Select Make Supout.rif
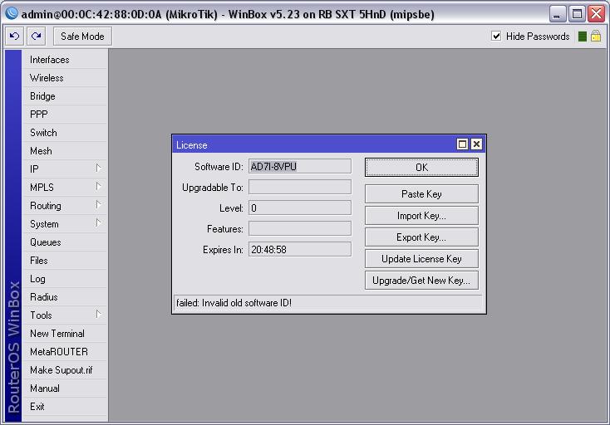Screen dimensions: 610x425 click(x=65, y=370)
